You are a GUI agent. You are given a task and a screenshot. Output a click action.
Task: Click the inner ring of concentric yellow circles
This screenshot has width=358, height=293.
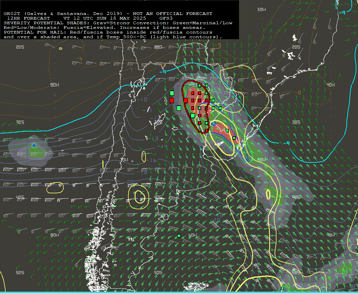(x=140, y=197)
